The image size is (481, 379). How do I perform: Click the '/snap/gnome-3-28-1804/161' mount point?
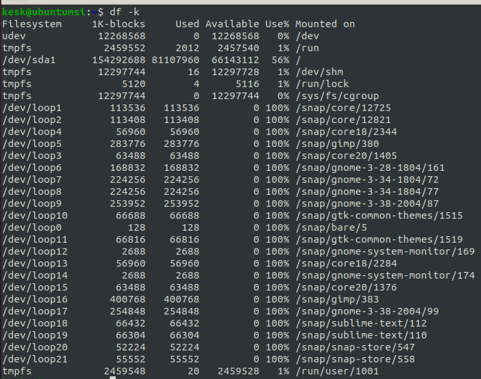click(x=371, y=168)
